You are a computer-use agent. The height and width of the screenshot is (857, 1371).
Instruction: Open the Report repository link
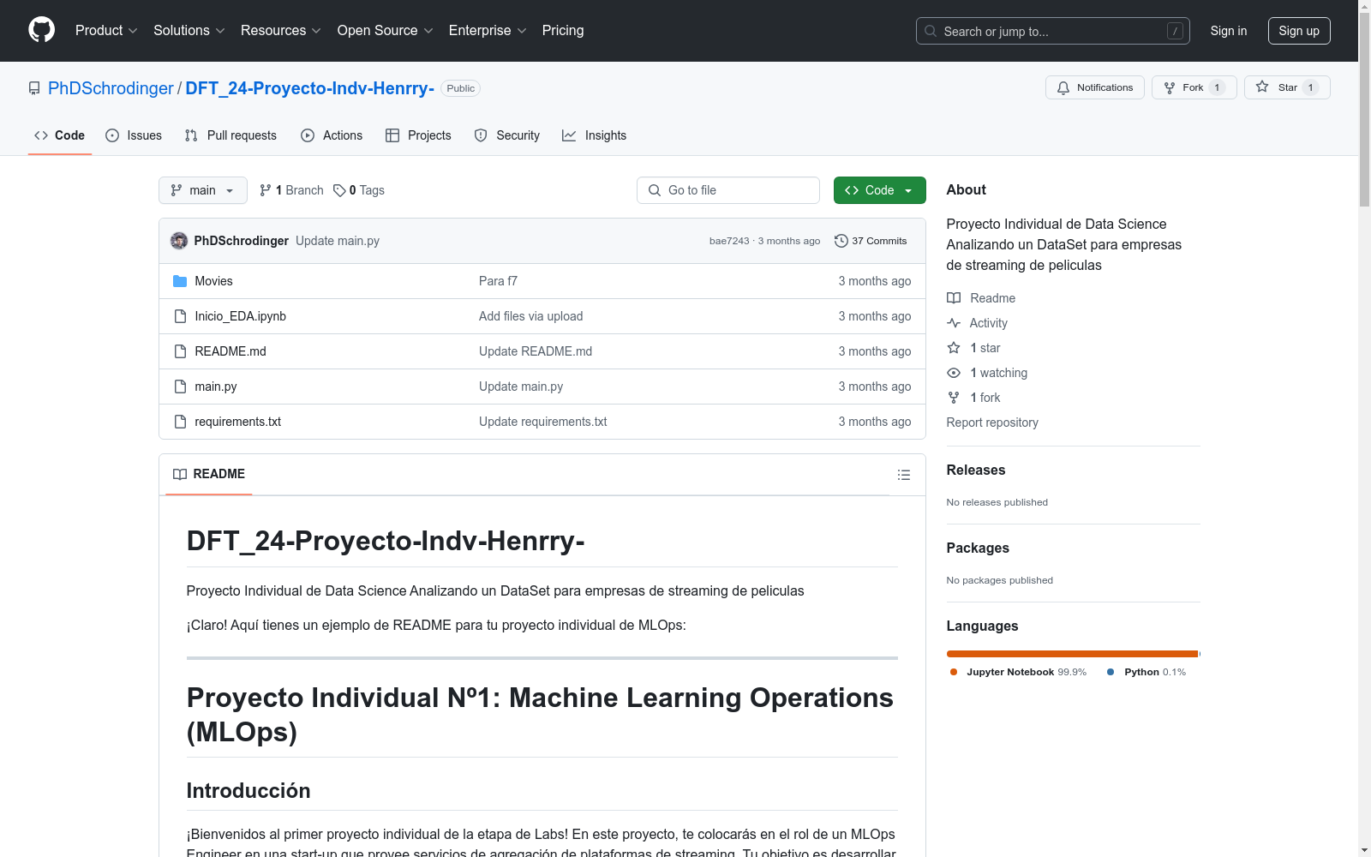coord(992,423)
